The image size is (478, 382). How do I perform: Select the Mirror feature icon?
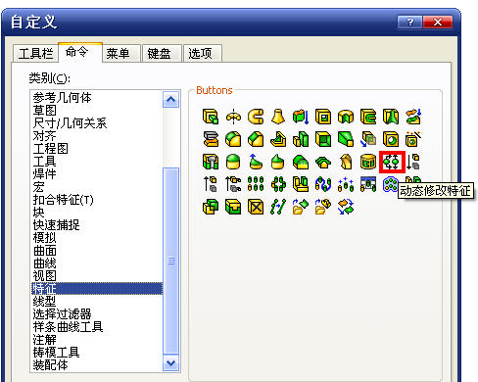click(301, 184)
